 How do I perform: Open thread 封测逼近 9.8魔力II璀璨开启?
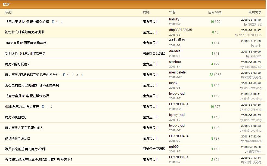(x=25, y=54)
